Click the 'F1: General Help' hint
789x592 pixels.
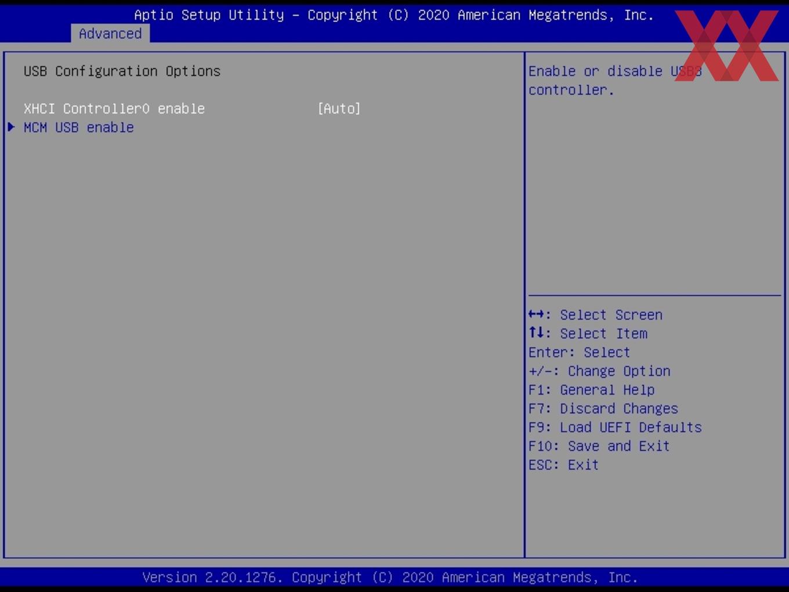[591, 389]
